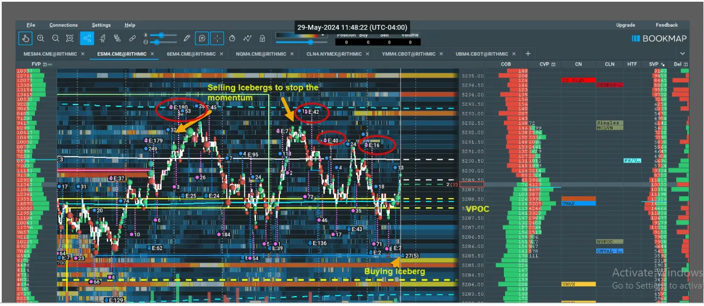This screenshot has height=306, width=704.
Task: Click the padlock lock icon
Action: click(x=262, y=38)
